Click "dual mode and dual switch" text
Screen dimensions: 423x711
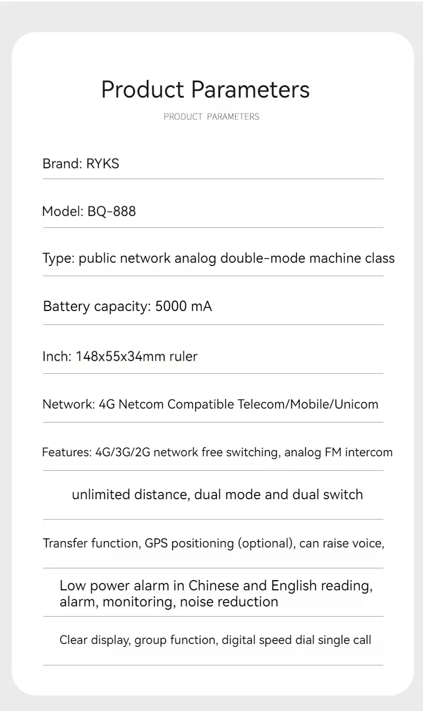[278, 495]
